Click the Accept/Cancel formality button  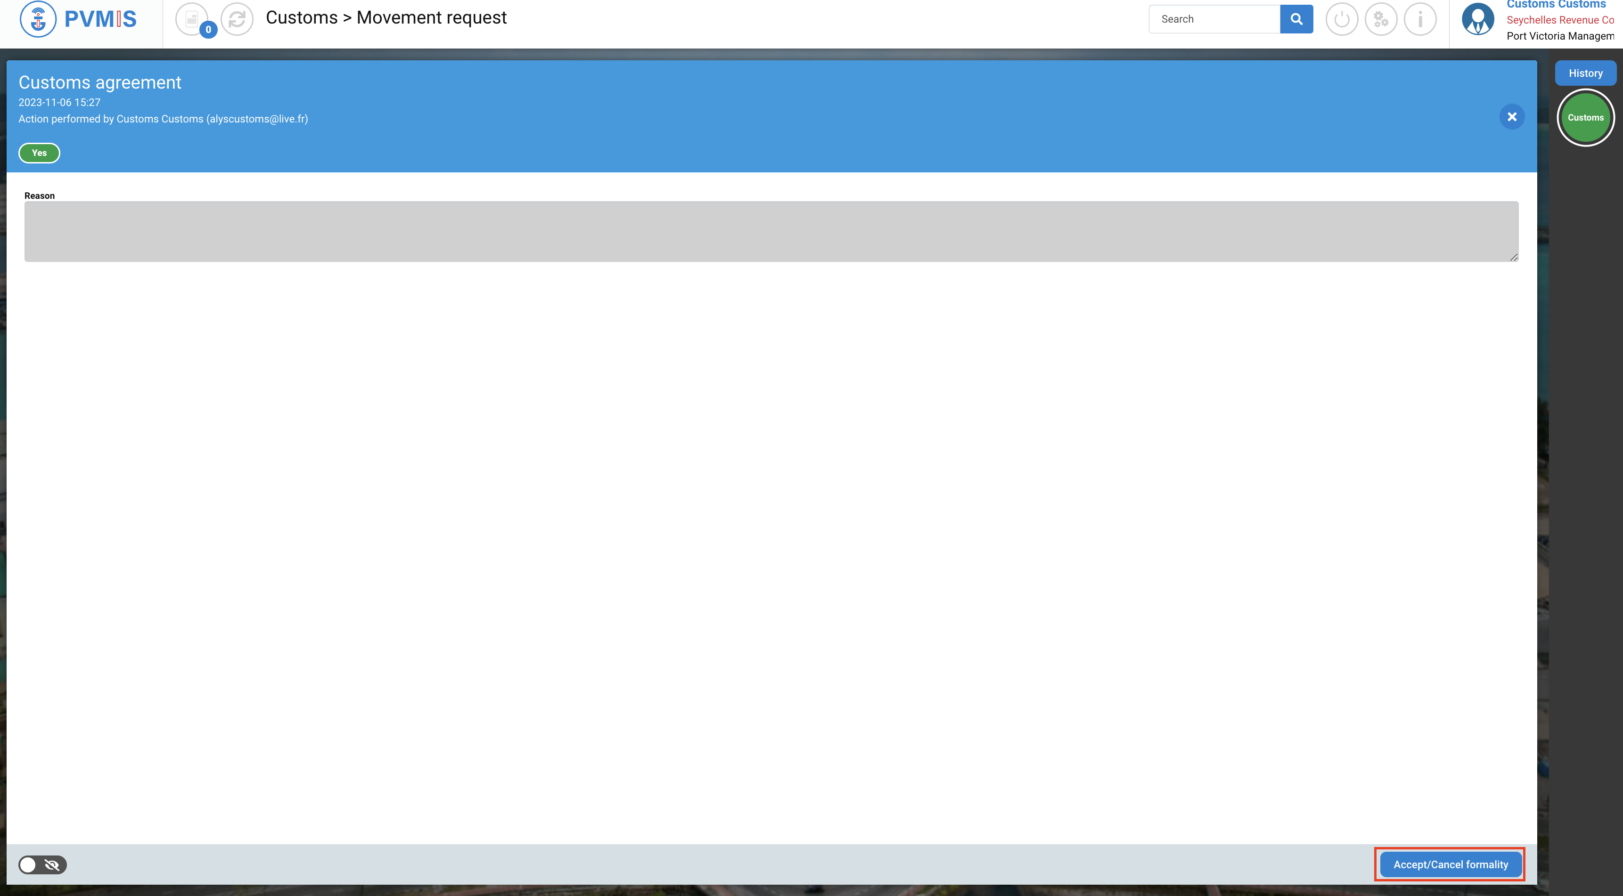point(1450,864)
